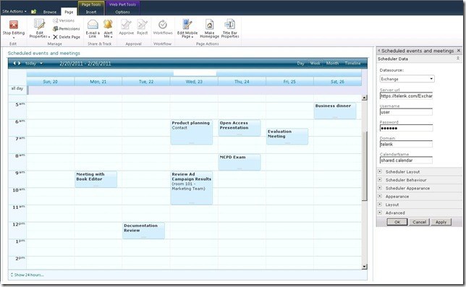Click the OK button in tool pane

point(397,222)
